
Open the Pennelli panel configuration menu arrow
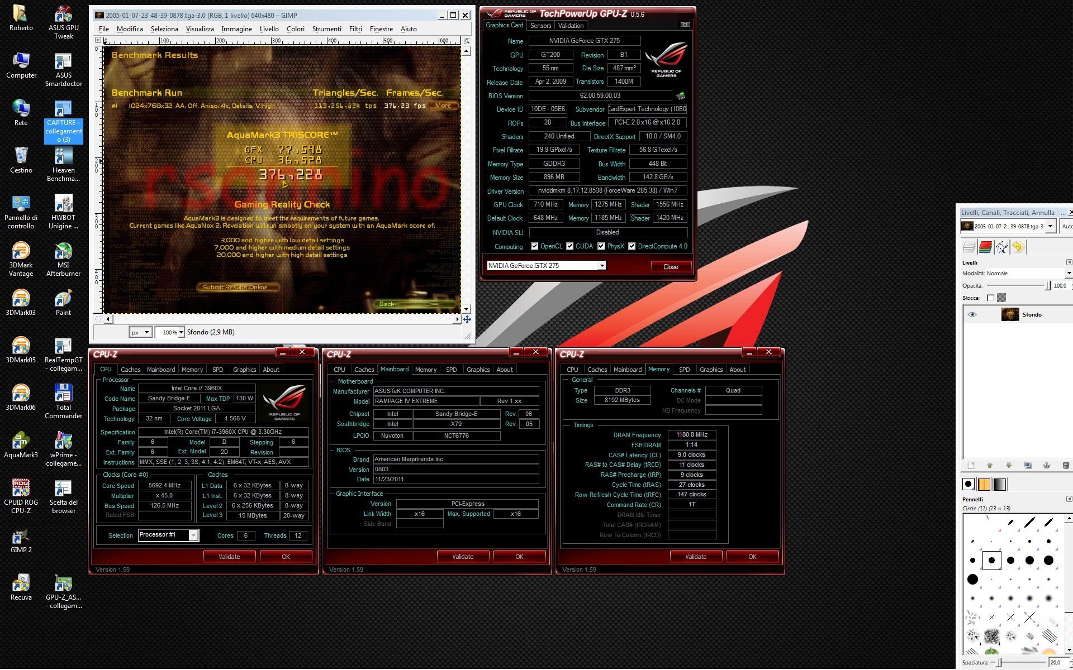click(x=1069, y=499)
